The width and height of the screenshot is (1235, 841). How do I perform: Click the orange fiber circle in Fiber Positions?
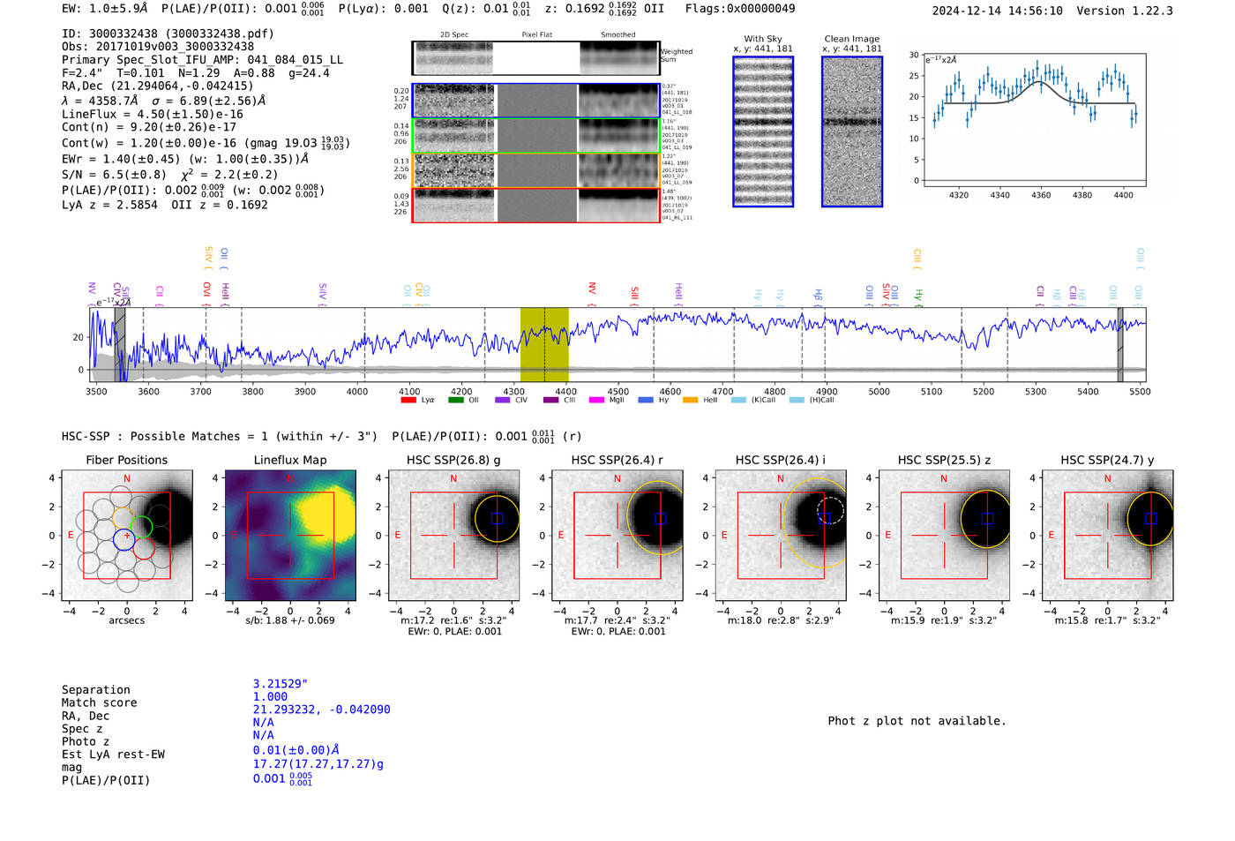(x=123, y=517)
